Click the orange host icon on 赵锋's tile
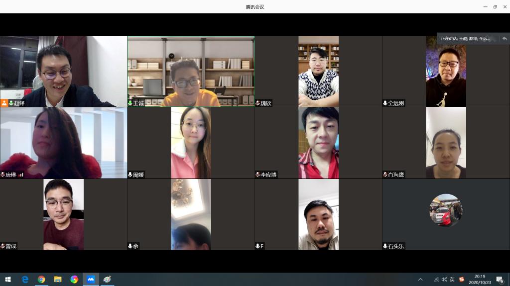This screenshot has height=286, width=510. [4, 103]
